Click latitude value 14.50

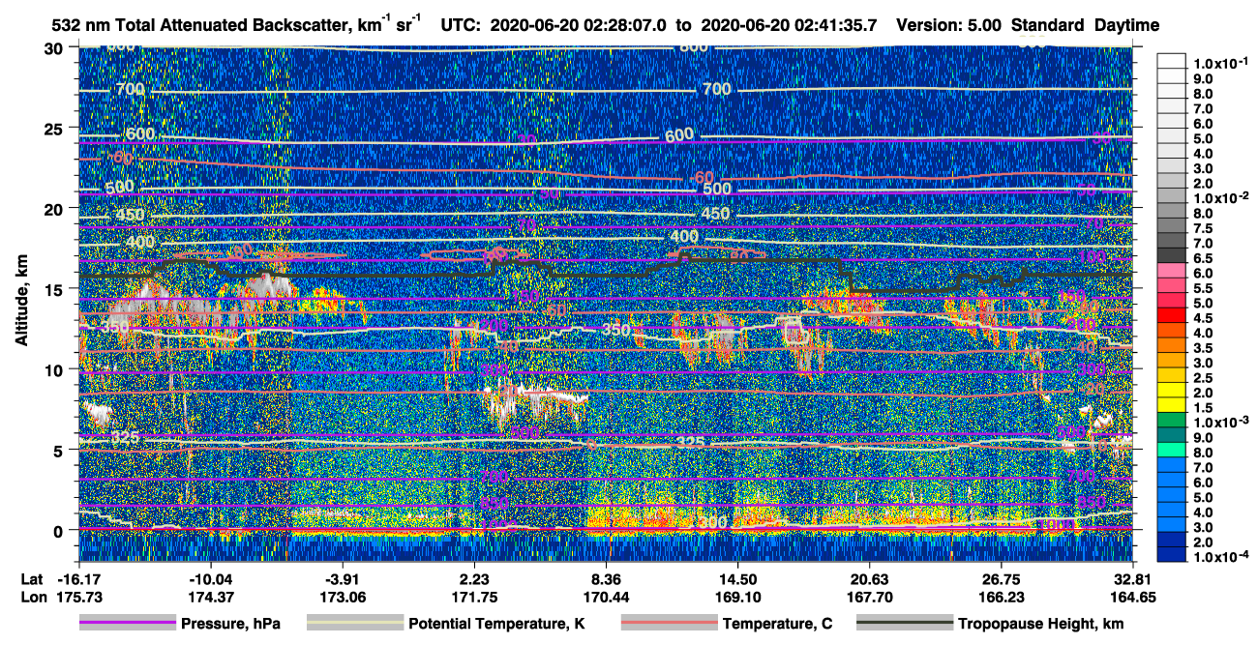point(738,578)
